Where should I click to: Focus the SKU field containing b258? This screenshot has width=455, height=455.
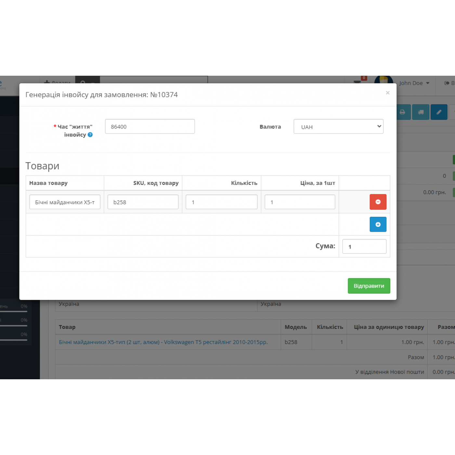(143, 202)
